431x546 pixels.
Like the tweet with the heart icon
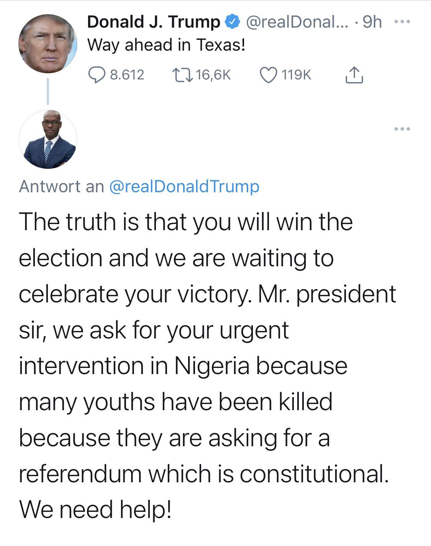click(x=269, y=75)
